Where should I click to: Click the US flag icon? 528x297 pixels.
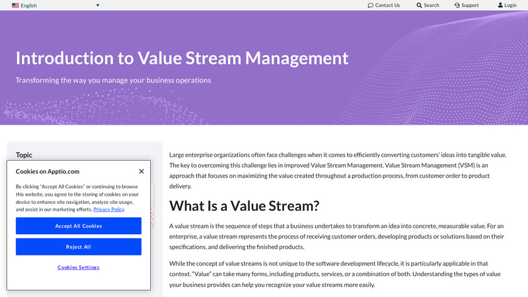[15, 5]
